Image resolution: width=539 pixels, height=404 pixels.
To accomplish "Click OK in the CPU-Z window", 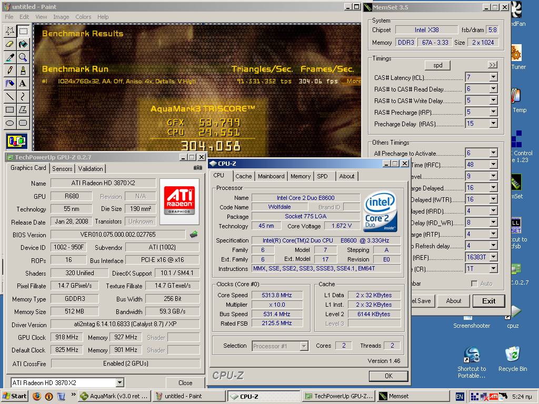I will (x=388, y=376).
